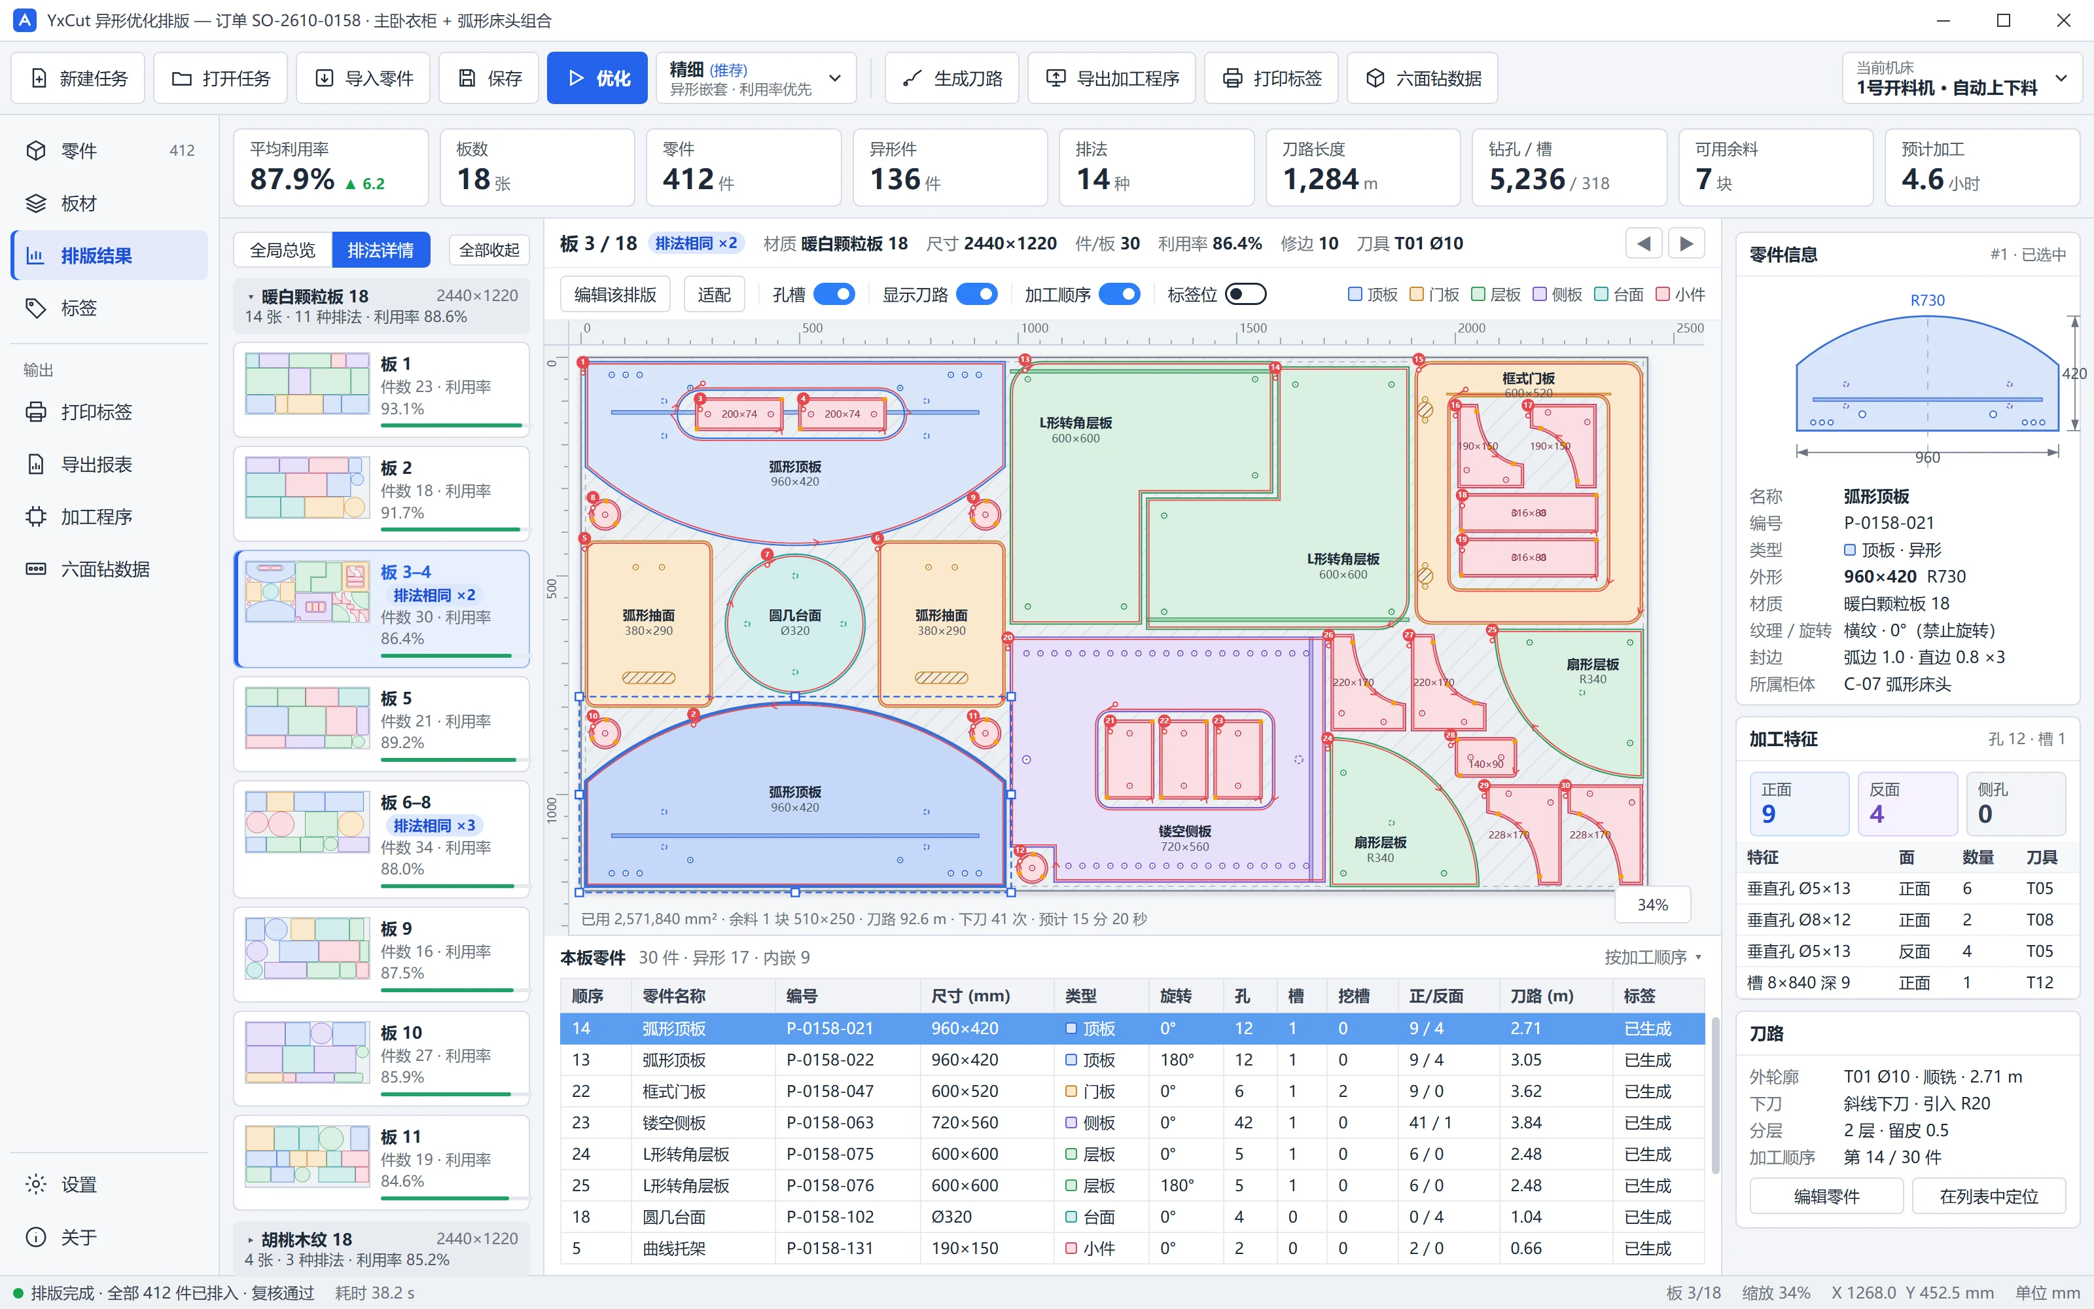Turn off the 孔槽 toggle
The width and height of the screenshot is (2094, 1309).
834,295
